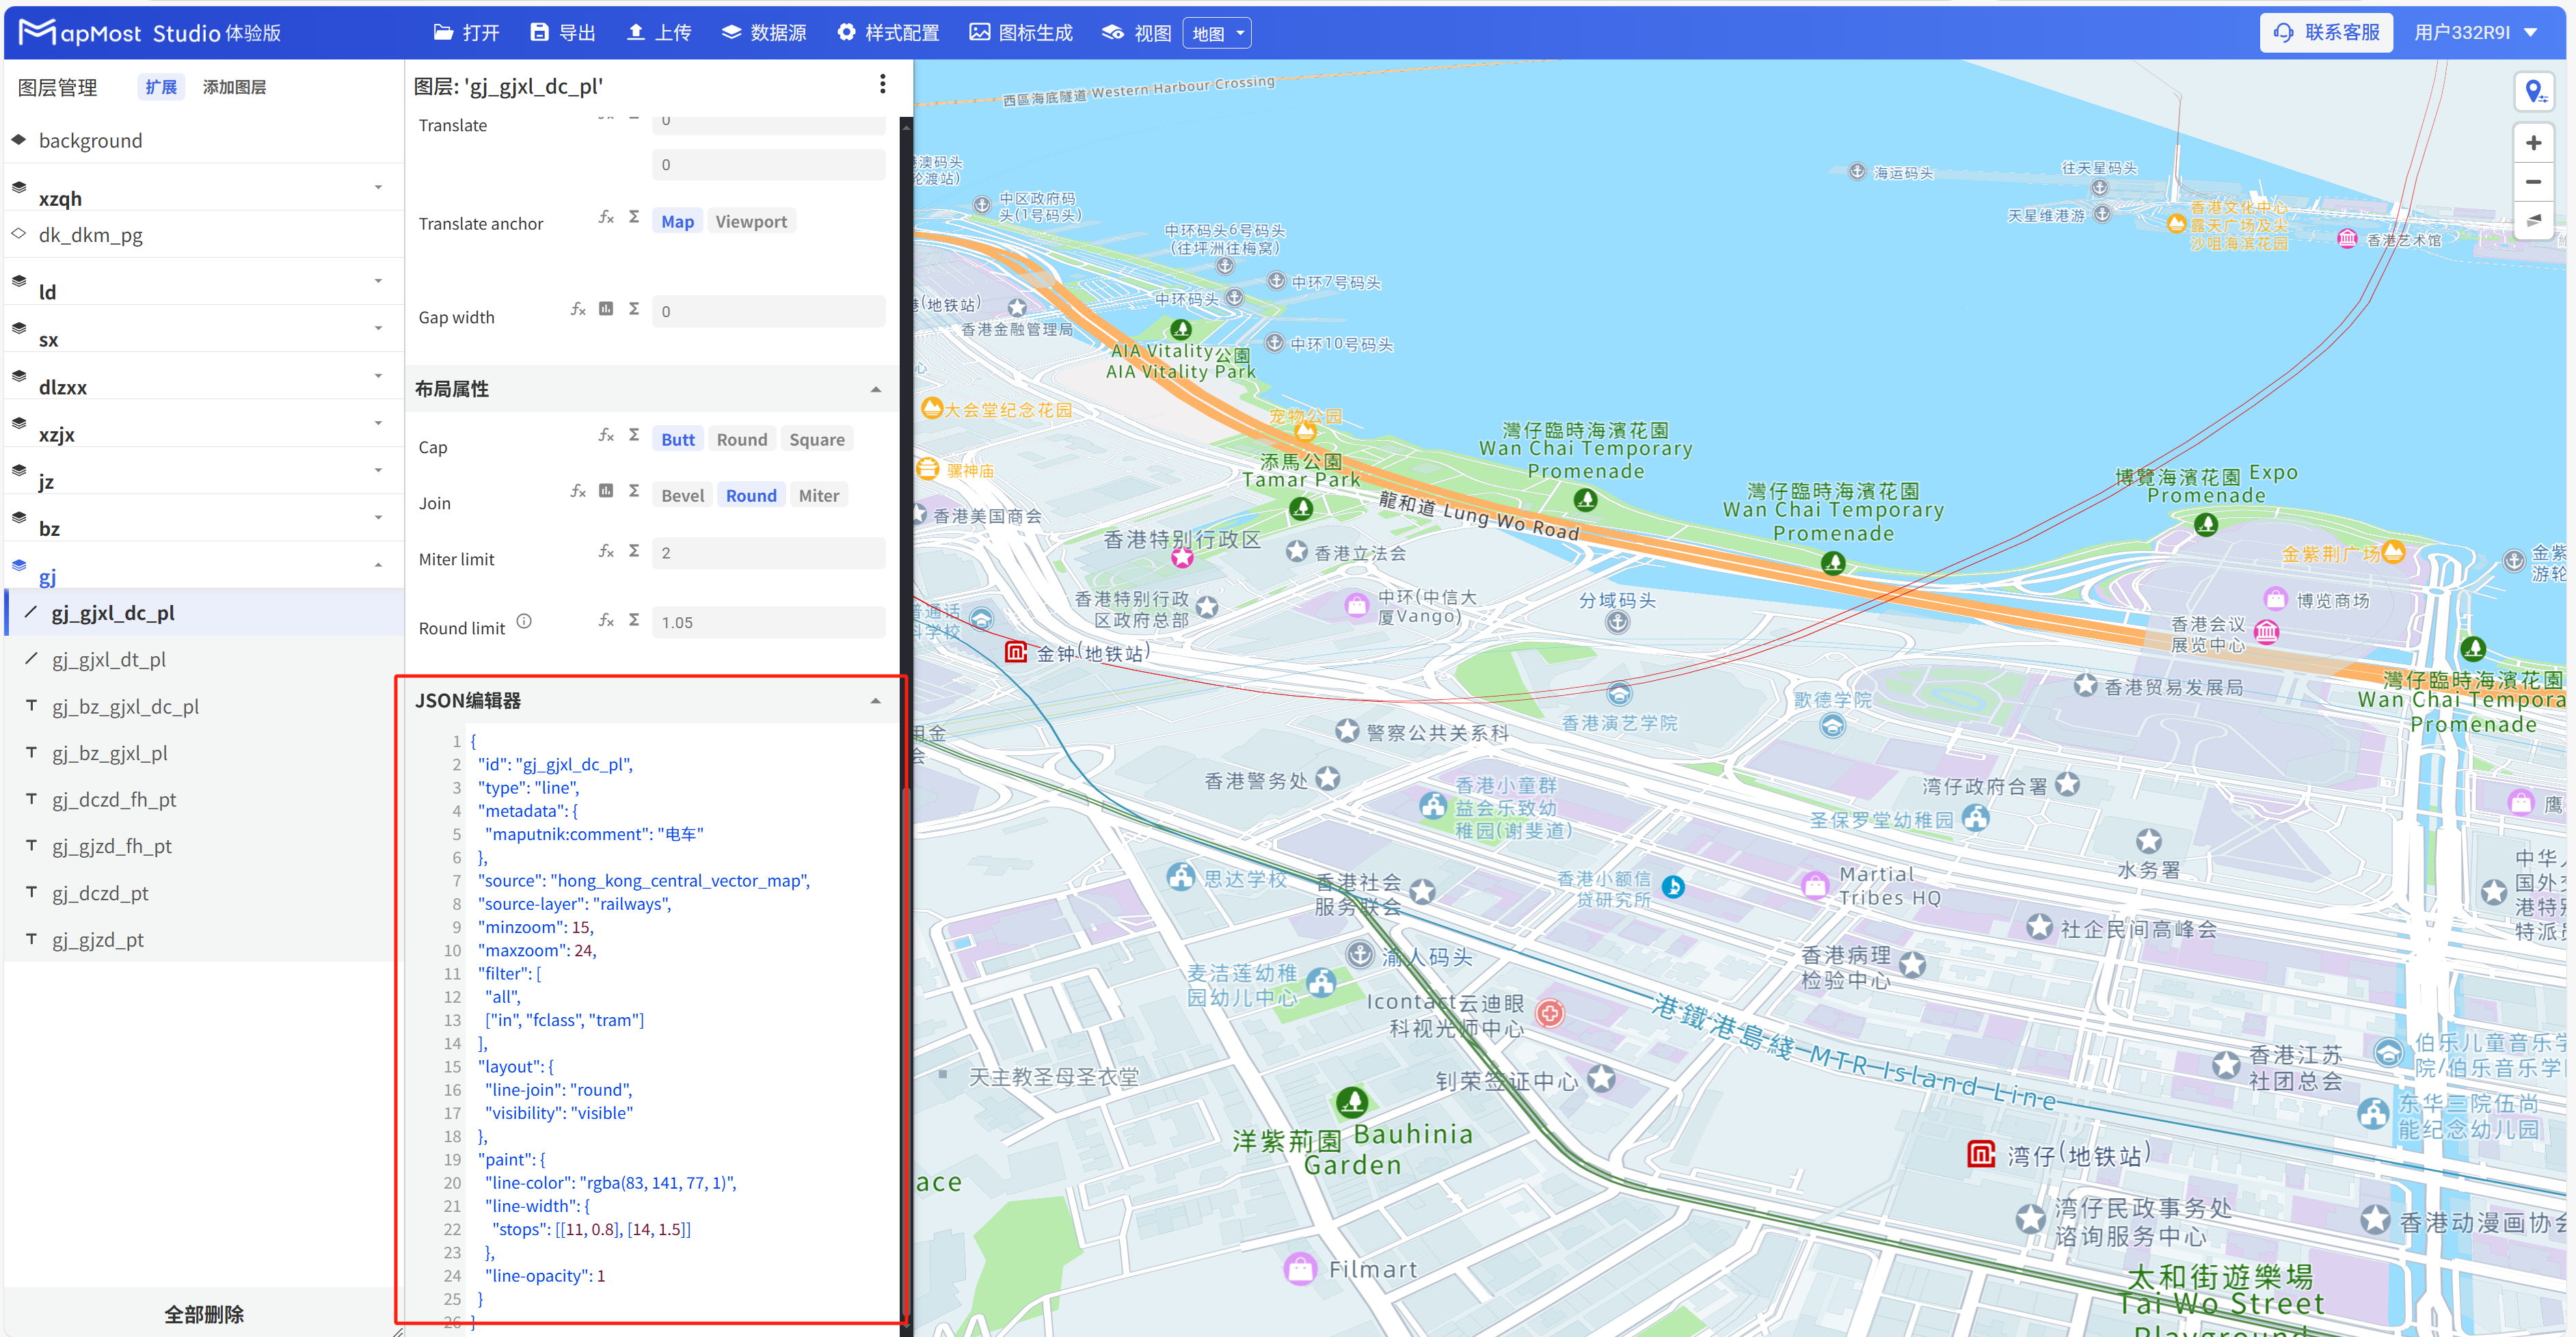2576x1337 pixels.
Task: Contact support via 联系客服
Action: pos(2327,32)
